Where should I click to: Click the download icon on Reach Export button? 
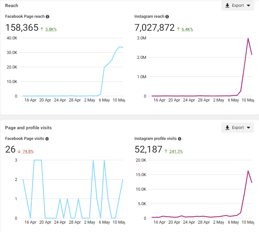pyautogui.click(x=227, y=5)
